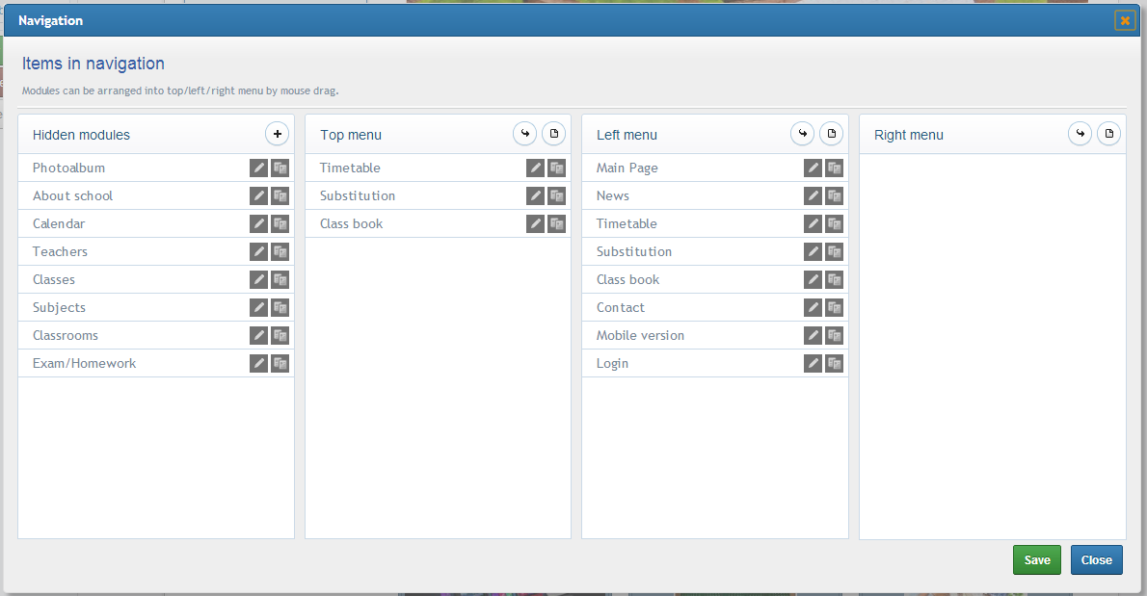Image resolution: width=1147 pixels, height=596 pixels.
Task: Click the page icon in Top menu header
Action: coord(553,134)
